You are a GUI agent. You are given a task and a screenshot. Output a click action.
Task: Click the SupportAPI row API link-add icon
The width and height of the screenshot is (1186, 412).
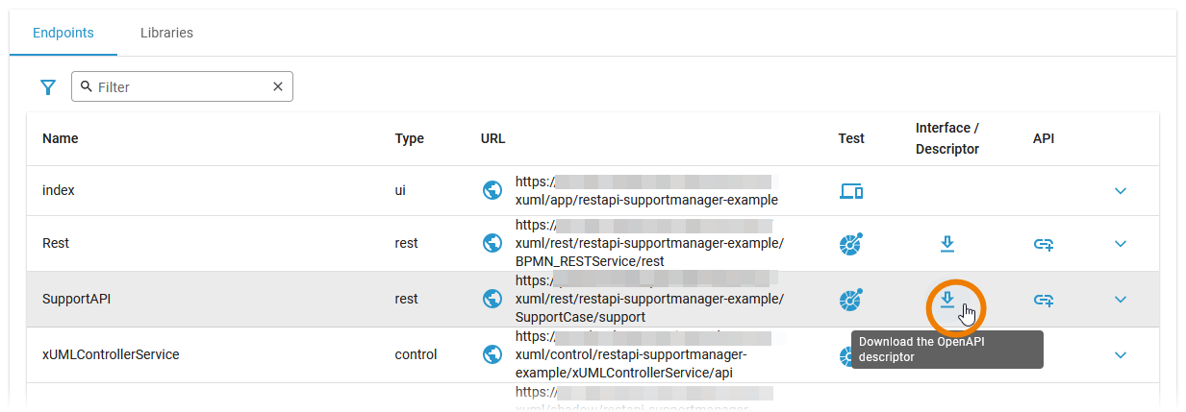pos(1044,300)
